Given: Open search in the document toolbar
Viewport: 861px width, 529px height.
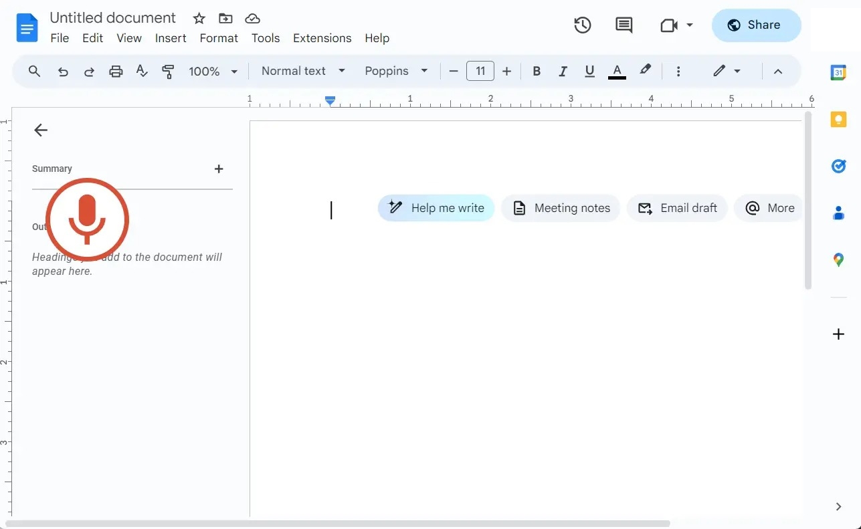Looking at the screenshot, I should (x=34, y=71).
